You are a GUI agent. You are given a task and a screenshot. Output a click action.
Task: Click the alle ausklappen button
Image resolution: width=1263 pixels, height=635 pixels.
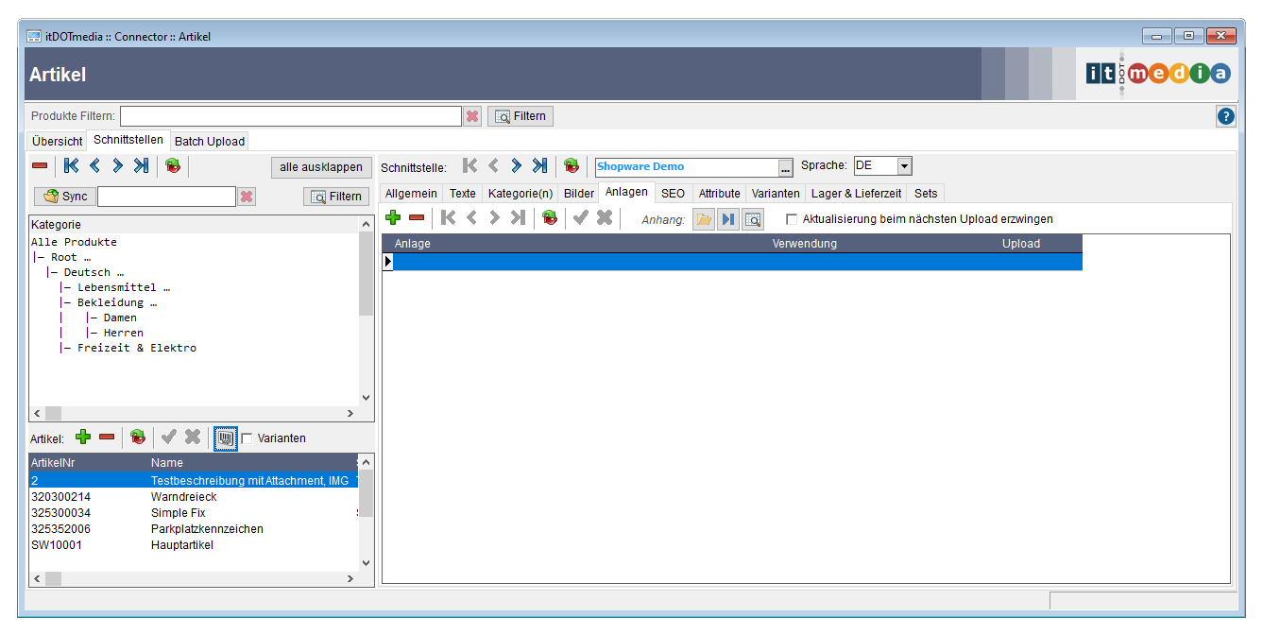[321, 167]
